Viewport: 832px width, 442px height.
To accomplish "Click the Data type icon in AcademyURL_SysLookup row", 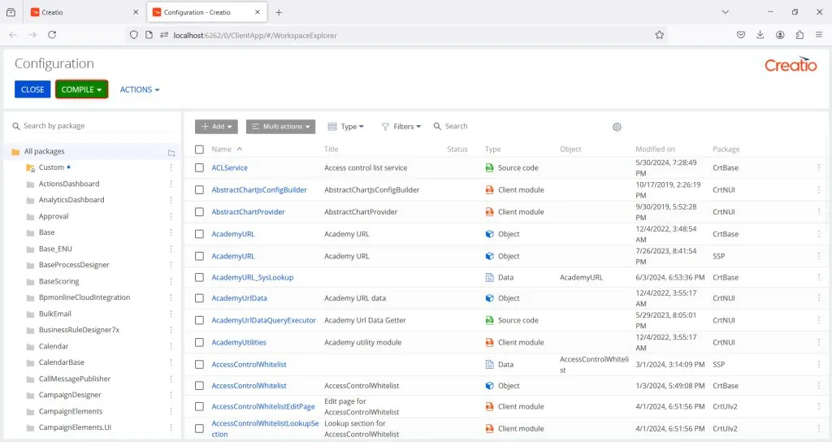I will tap(490, 278).
